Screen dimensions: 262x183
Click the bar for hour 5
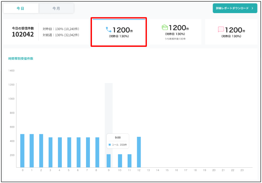click(x=69, y=152)
